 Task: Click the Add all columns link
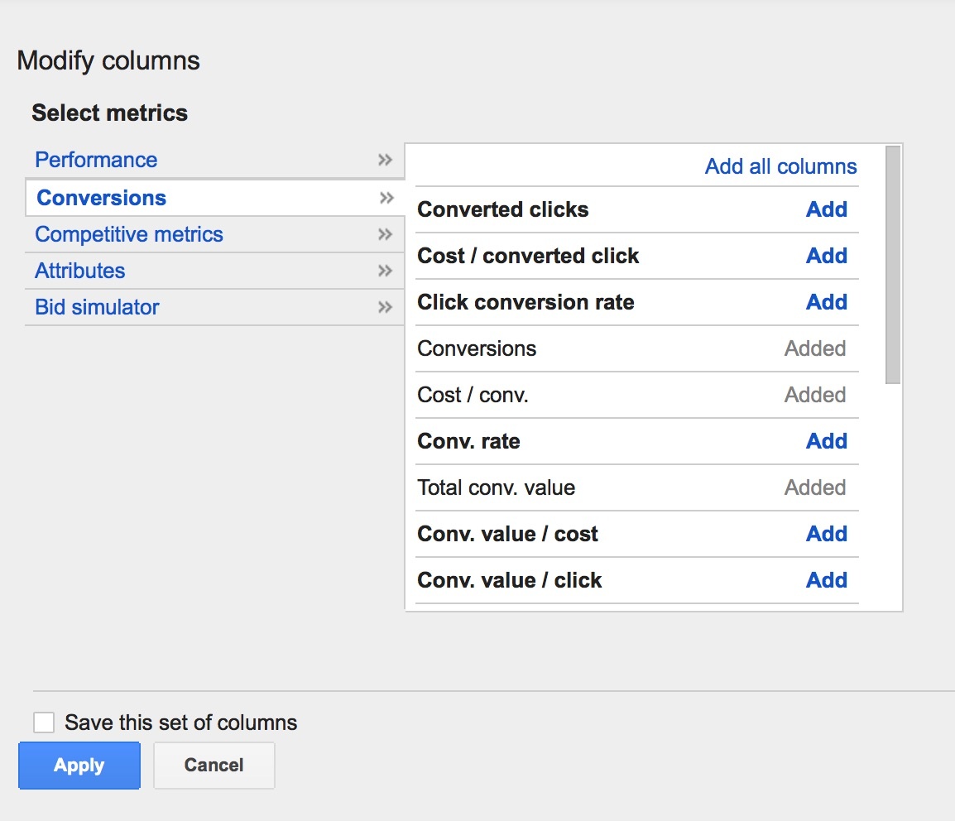coord(780,166)
